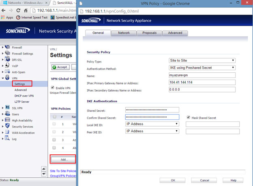Select the SonicWALL browser tab
The width and height of the screenshot is (253, 186).
pos(64,3)
